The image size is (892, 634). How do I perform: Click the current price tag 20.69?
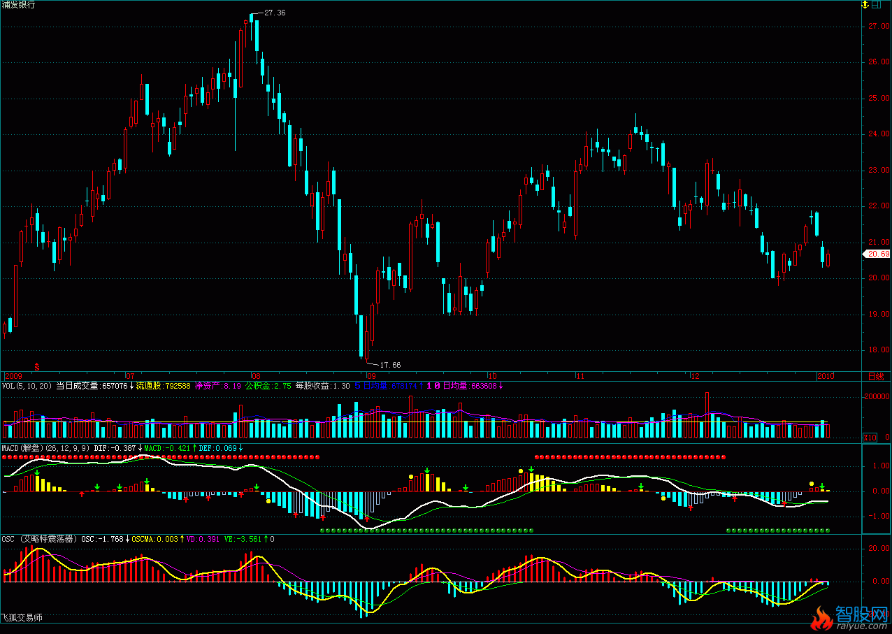[878, 254]
